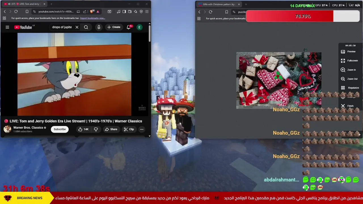363x204 pixels.
Task: Click the YouTube logo
Action: pyautogui.click(x=23, y=27)
